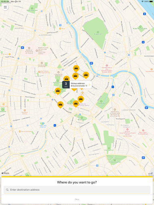Click the LANDSTRASSE district label

(129, 110)
